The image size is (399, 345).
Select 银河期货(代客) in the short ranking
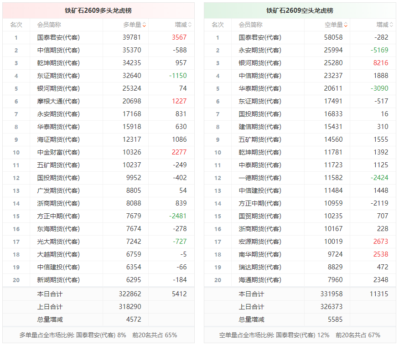[x=260, y=63]
